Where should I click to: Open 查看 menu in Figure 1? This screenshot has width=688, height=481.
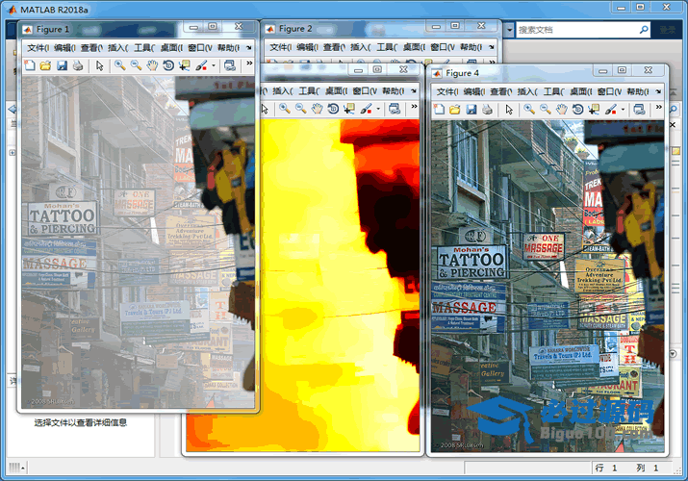pyautogui.click(x=91, y=47)
